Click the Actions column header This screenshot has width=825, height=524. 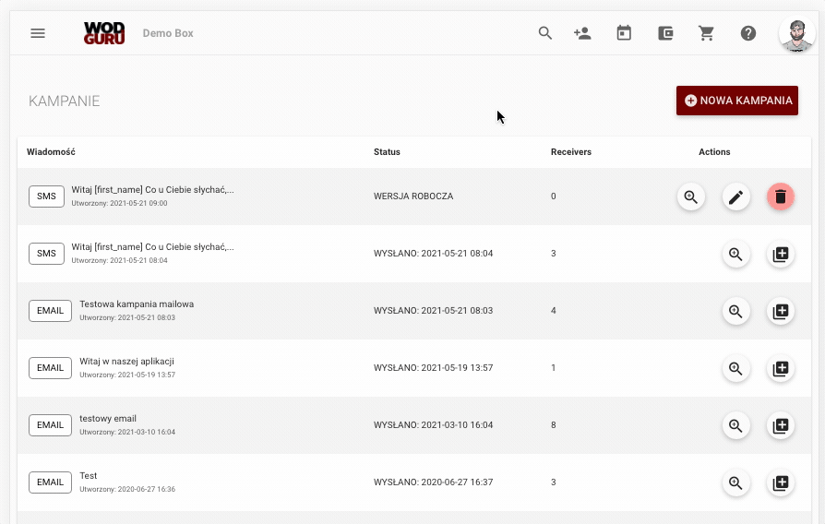714,152
